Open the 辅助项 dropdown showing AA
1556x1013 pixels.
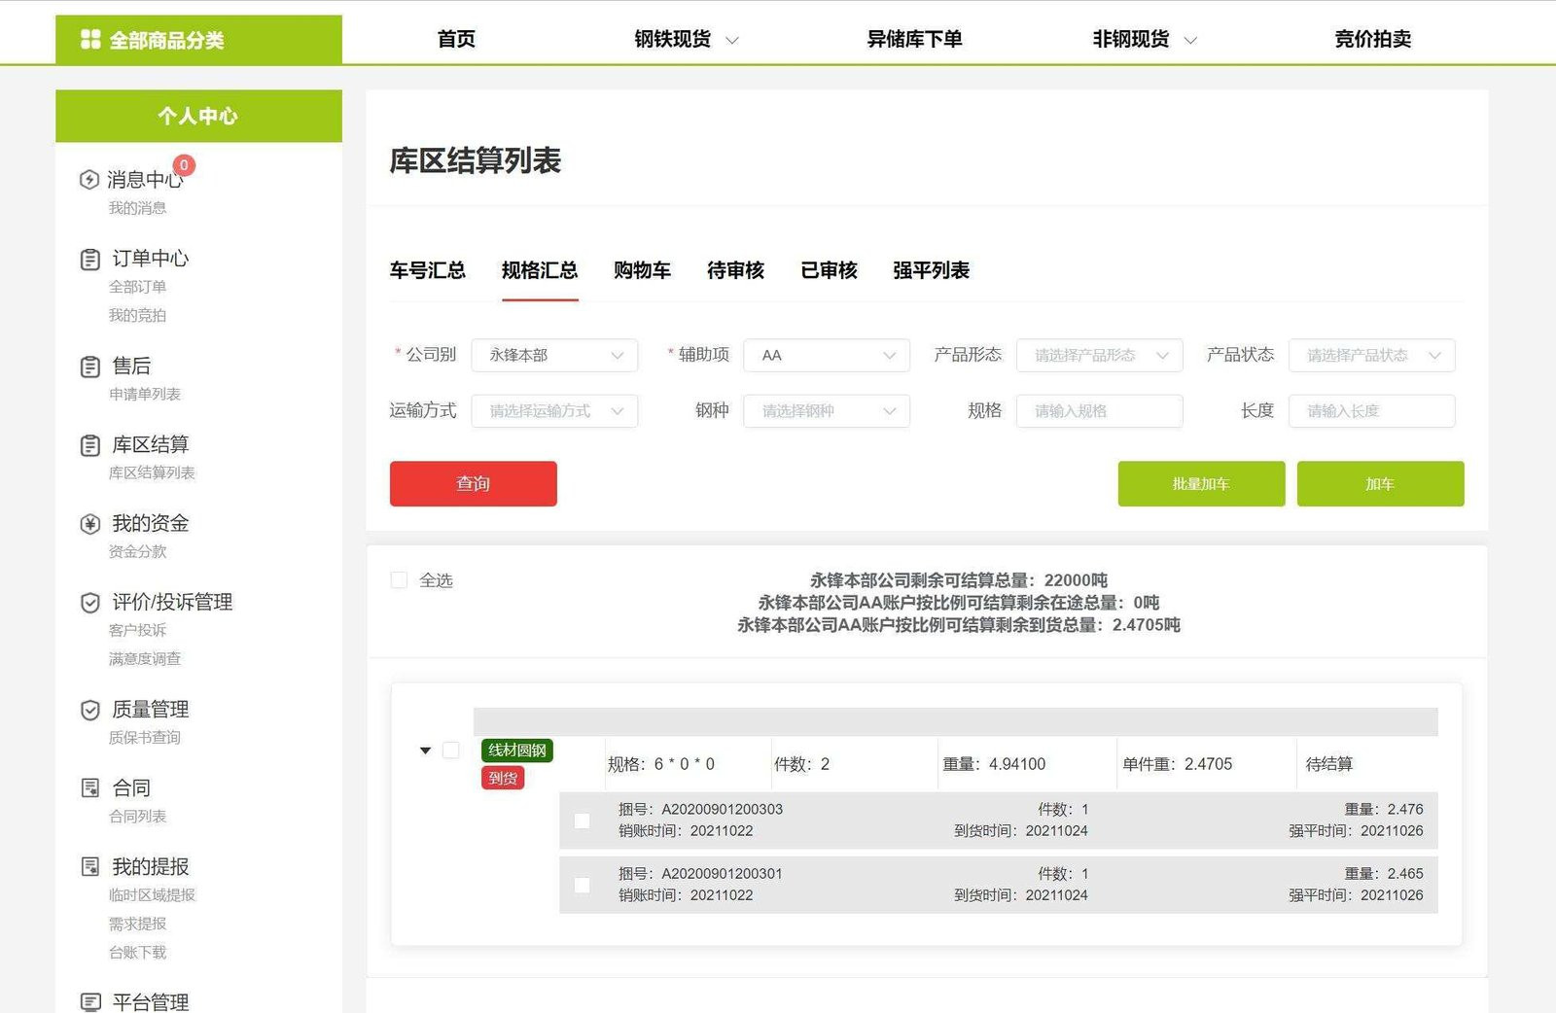pyautogui.click(x=827, y=355)
